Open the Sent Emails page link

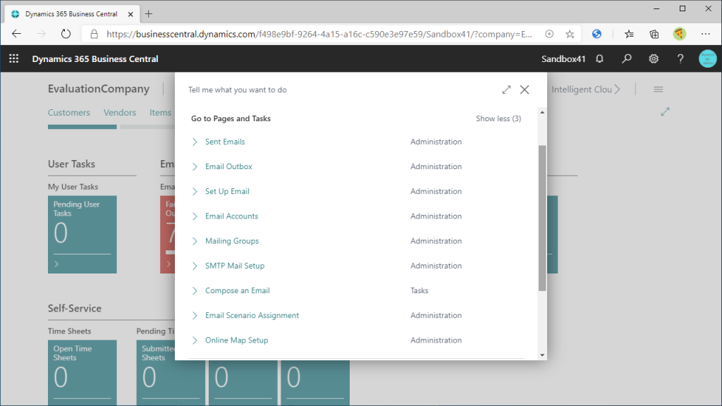click(x=225, y=142)
